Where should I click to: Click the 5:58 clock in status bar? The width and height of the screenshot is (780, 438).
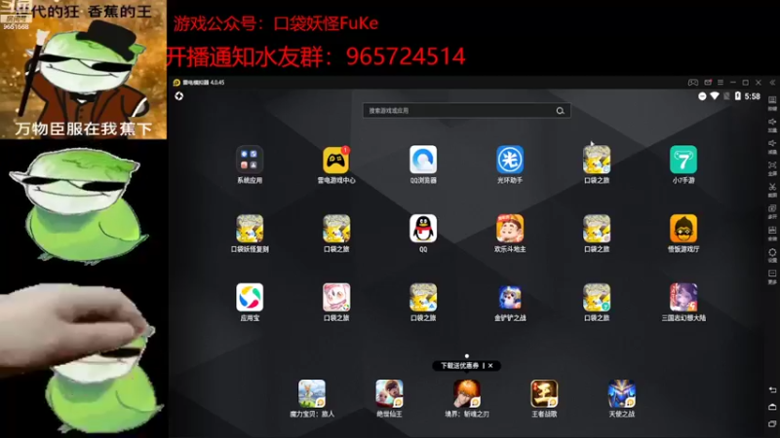pyautogui.click(x=752, y=96)
